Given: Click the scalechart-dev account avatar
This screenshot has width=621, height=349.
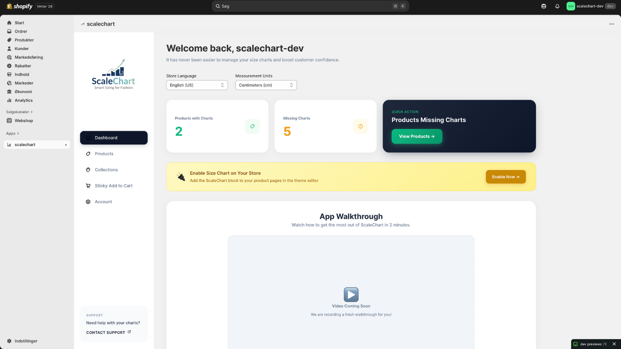Looking at the screenshot, I should click(571, 6).
